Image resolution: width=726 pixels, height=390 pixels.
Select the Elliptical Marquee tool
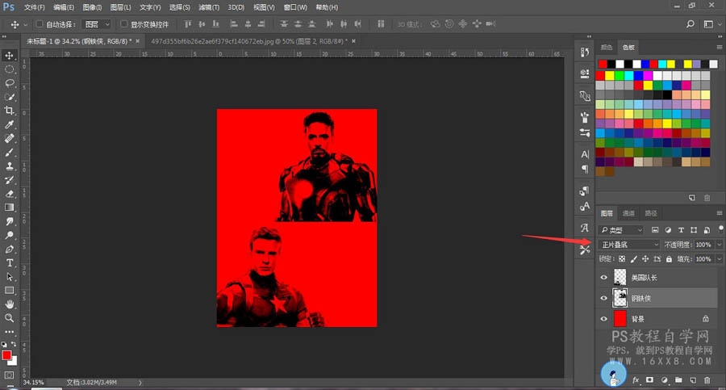[9, 69]
